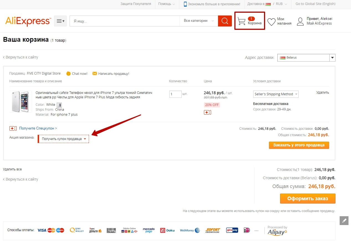Open Мой AliExpress account menu
351x243 pixels.
319,23
